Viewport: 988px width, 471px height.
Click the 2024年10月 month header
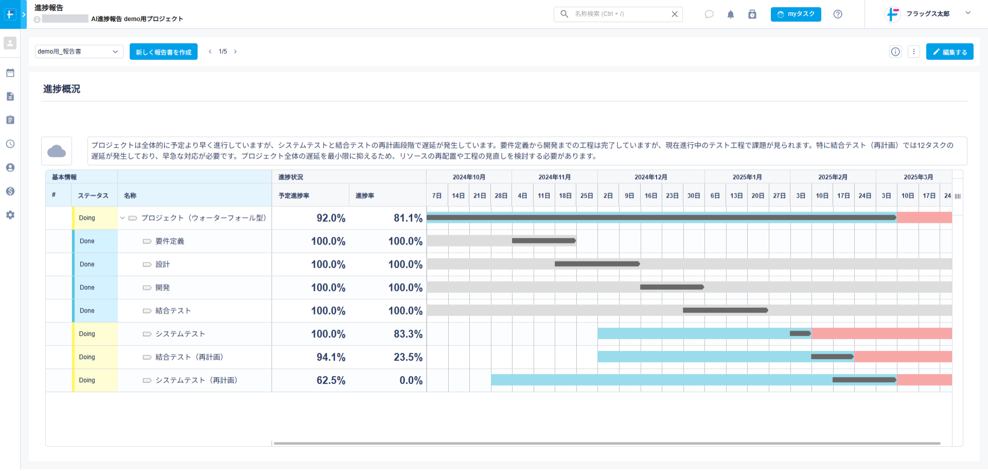pyautogui.click(x=469, y=177)
